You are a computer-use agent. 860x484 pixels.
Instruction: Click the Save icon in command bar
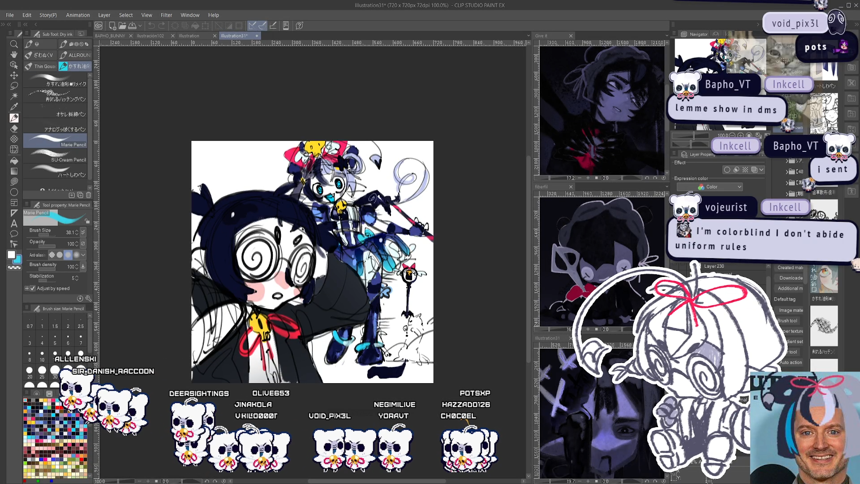[x=133, y=26]
